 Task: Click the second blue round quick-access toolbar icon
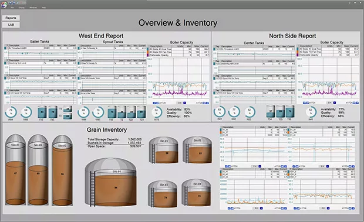(14, 4)
